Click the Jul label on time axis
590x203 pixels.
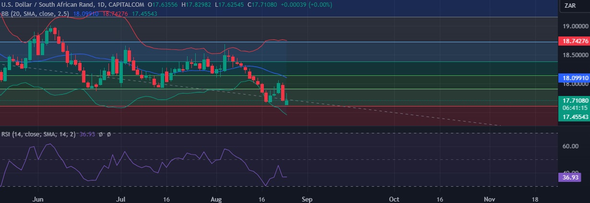121,198
